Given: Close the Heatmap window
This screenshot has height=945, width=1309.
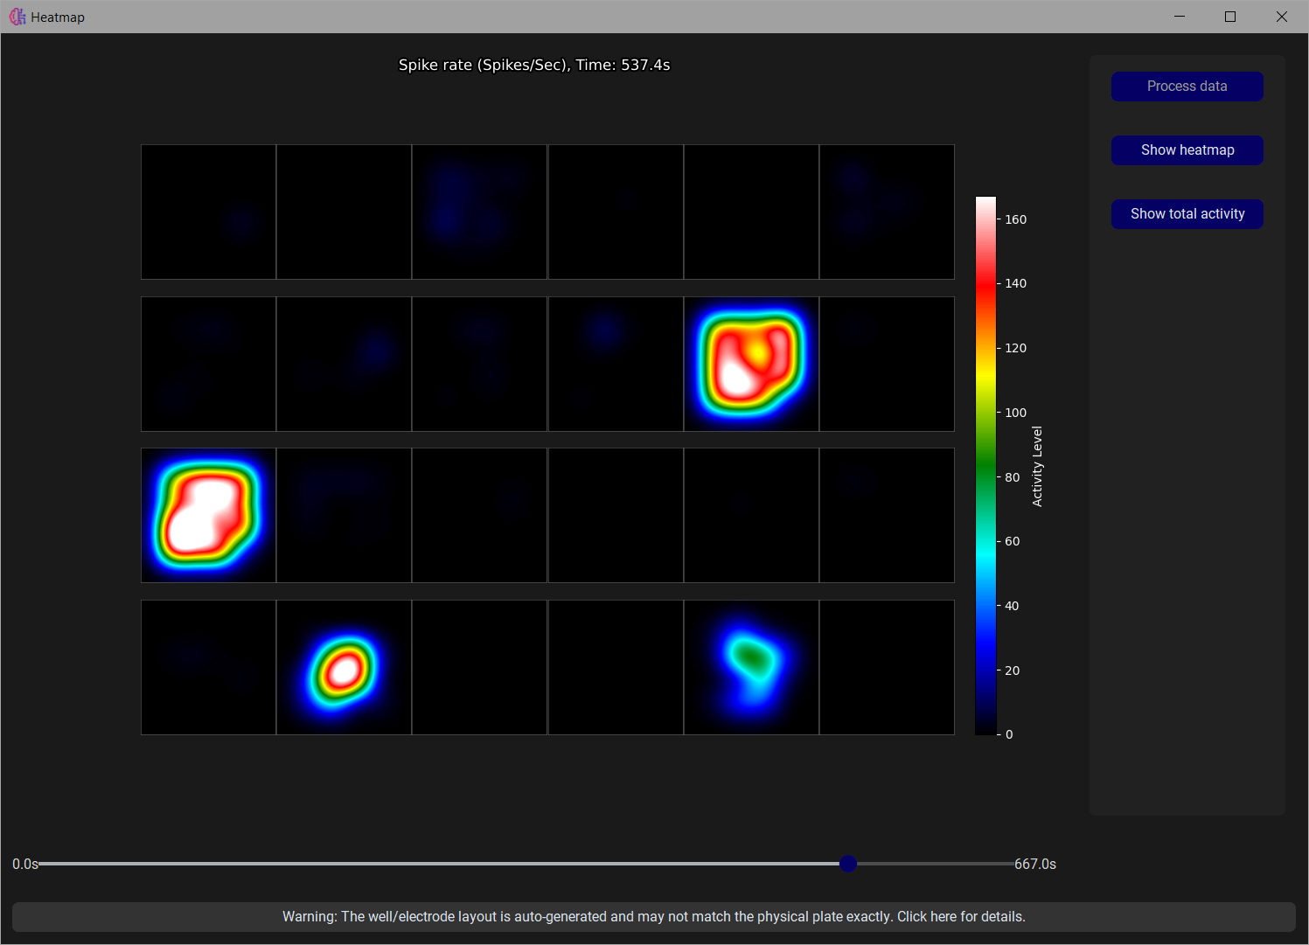Looking at the screenshot, I should [x=1281, y=17].
